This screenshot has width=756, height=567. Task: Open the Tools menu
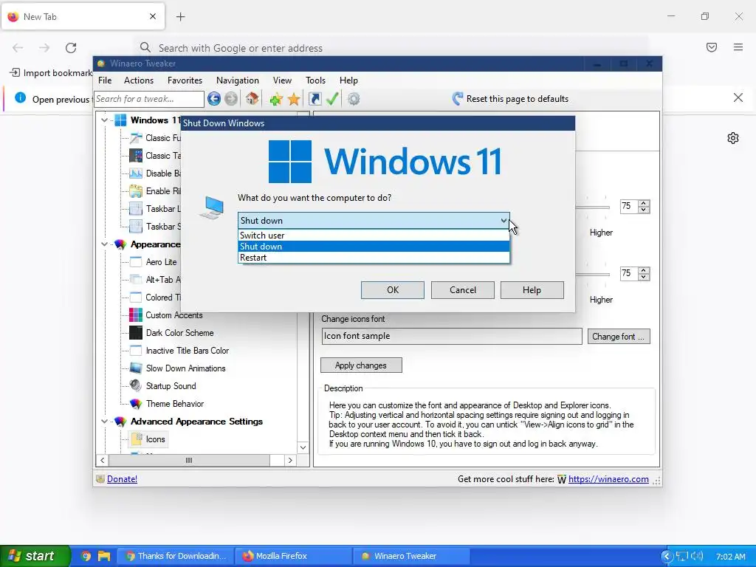point(315,80)
